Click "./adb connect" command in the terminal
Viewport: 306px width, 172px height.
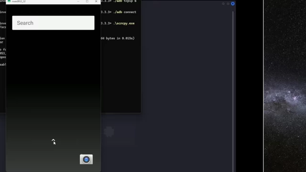tap(125, 12)
